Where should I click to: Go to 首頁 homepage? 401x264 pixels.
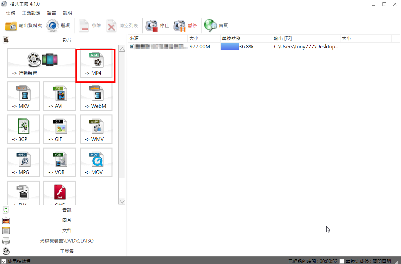point(216,25)
